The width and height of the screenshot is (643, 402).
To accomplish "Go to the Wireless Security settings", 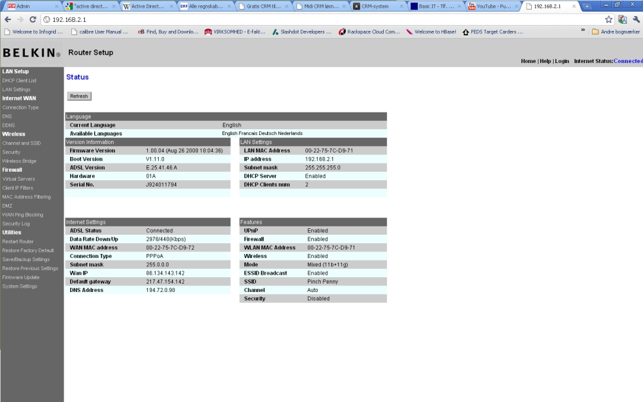I will [11, 152].
